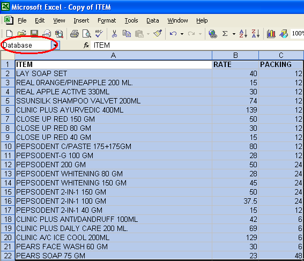The image size is (304, 261).
Task: Select the SSUNSILK SHAMPOO VALVET 200ML cell
Action: tap(114, 101)
